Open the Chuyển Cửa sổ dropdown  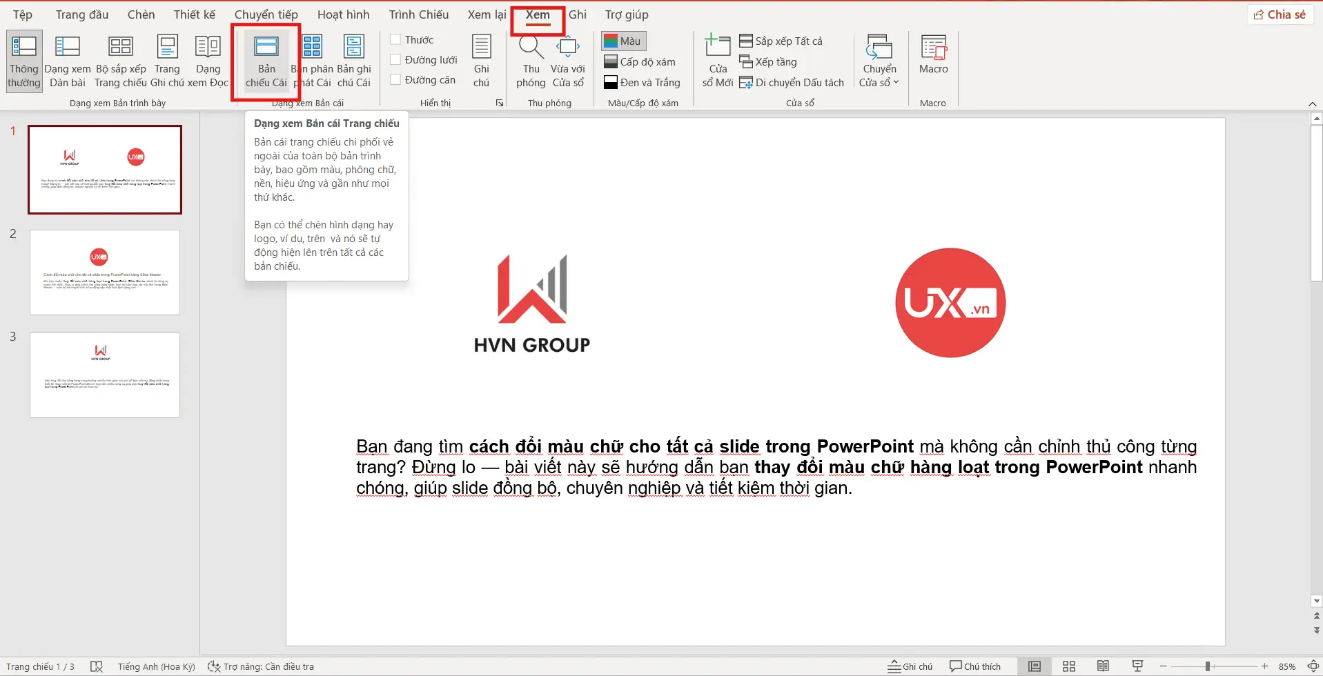tap(879, 61)
